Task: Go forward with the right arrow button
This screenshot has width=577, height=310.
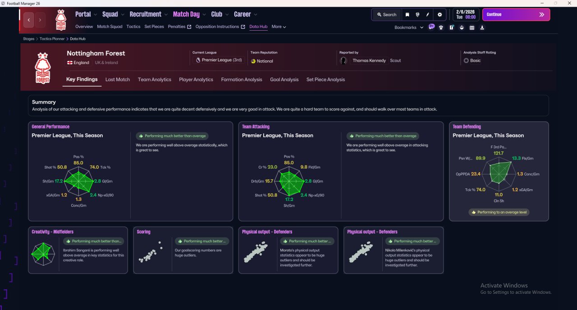Action: point(40,20)
